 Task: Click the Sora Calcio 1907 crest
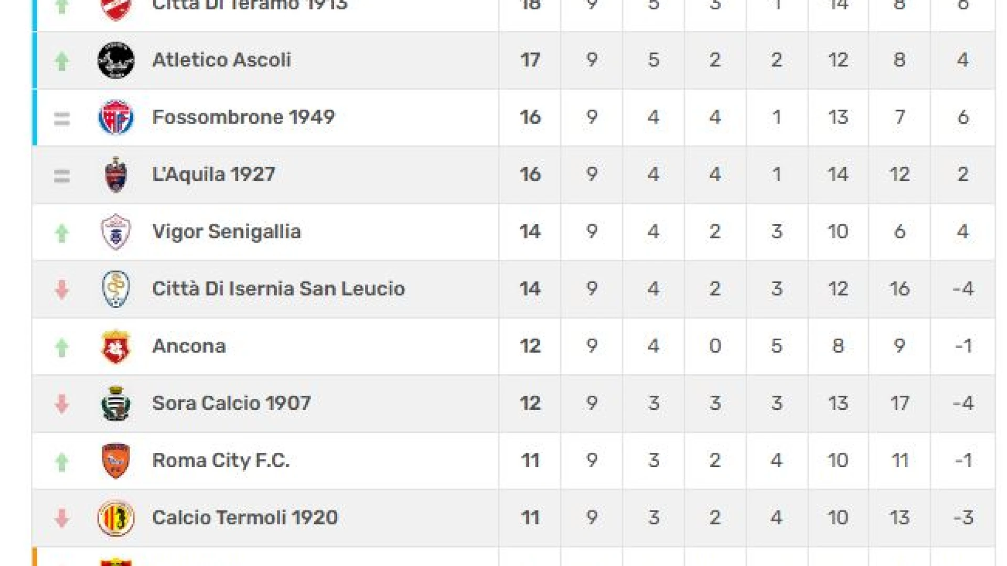[116, 404]
